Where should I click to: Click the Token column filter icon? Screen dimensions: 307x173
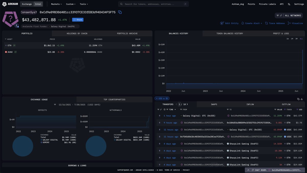pos(285,109)
